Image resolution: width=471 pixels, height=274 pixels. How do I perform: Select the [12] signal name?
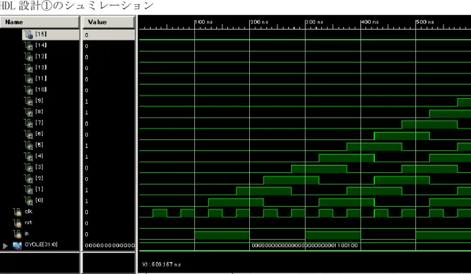point(41,67)
